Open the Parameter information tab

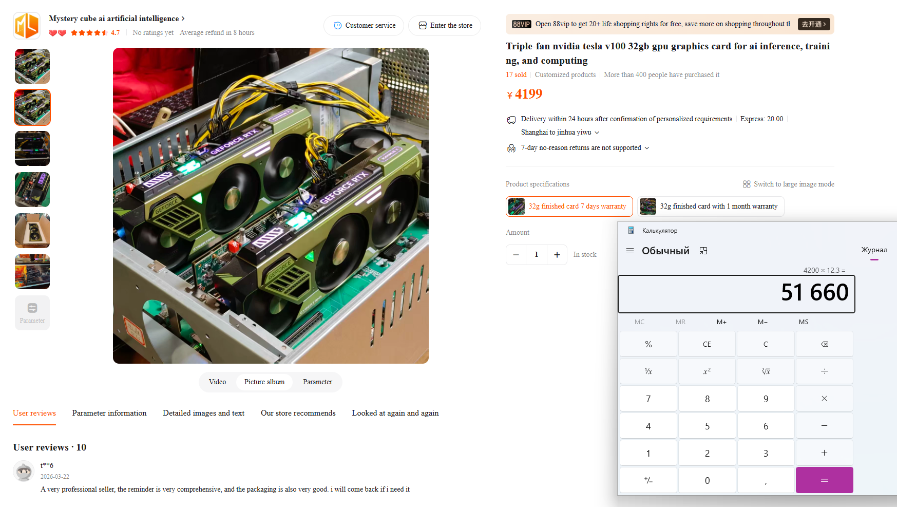coord(109,414)
